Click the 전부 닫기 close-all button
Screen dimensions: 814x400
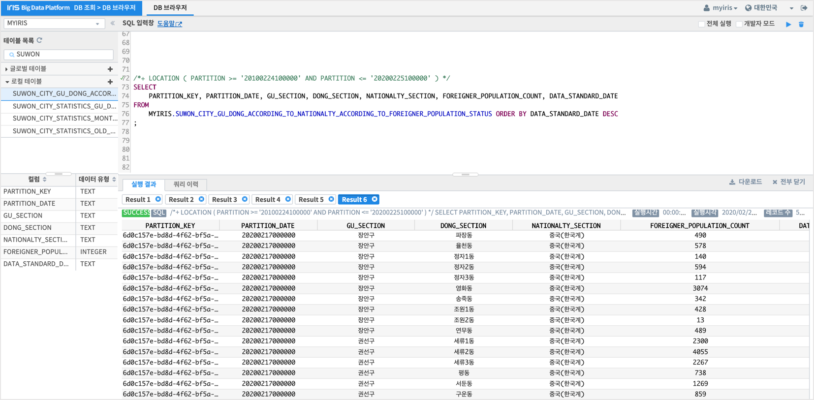(x=789, y=182)
